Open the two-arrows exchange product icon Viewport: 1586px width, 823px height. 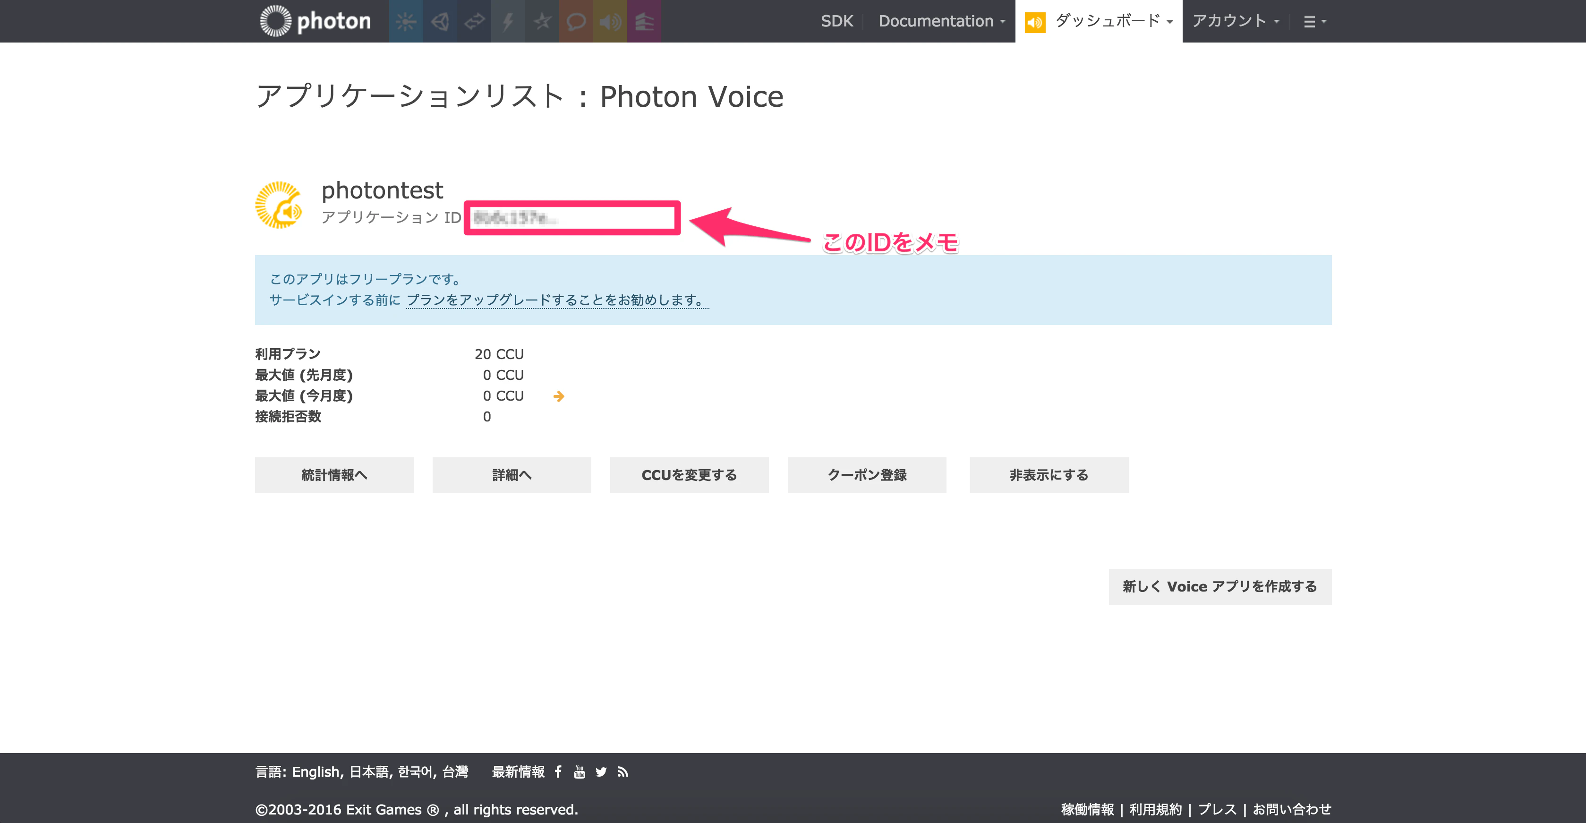point(474,22)
